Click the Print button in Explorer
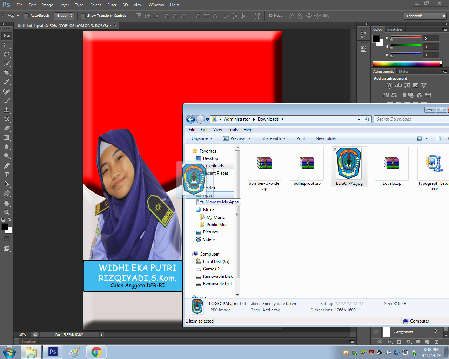The image size is (449, 359). [x=301, y=138]
